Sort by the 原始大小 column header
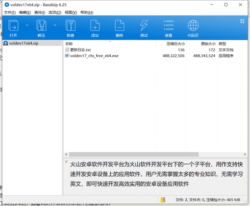This screenshot has height=206, width=250. point(208,44)
